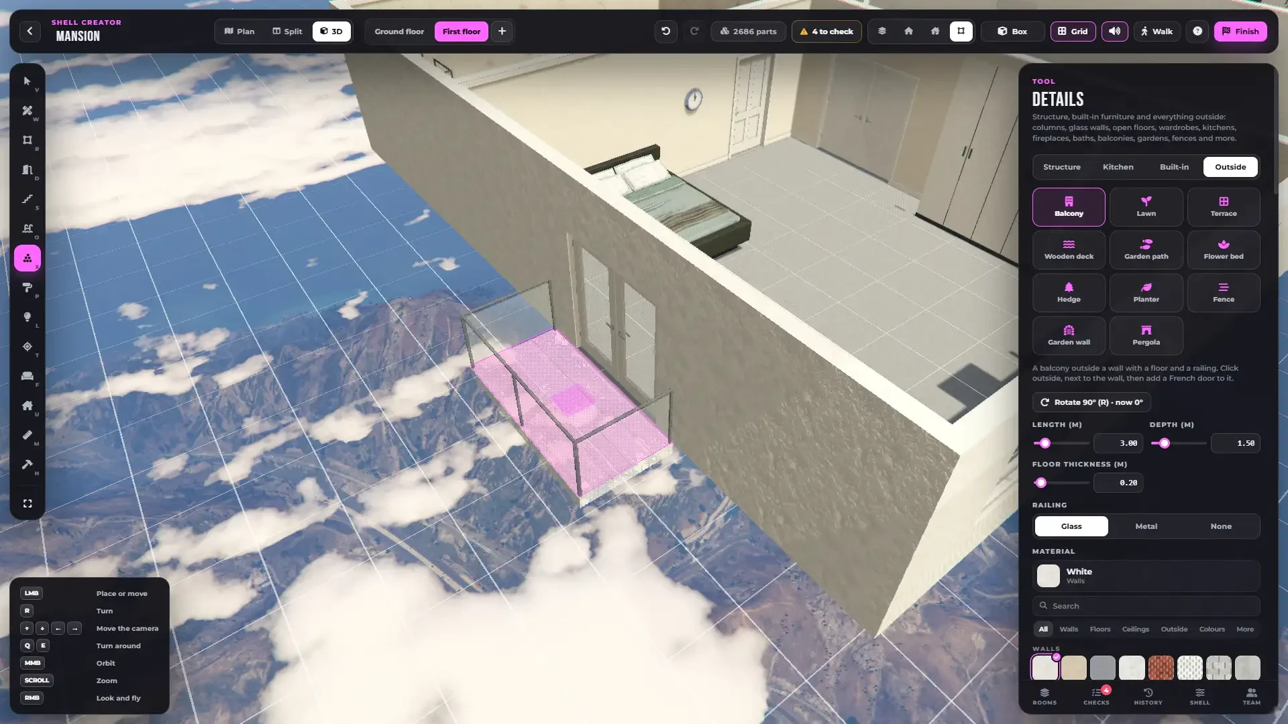Set railing type to Metal
The width and height of the screenshot is (1288, 724).
[x=1146, y=526]
